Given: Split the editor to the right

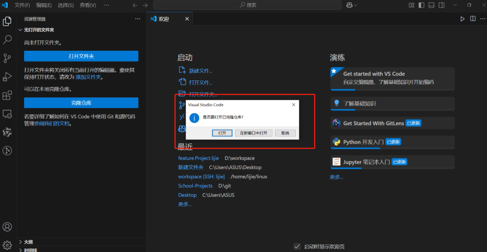Looking at the screenshot, I should coord(473,19).
